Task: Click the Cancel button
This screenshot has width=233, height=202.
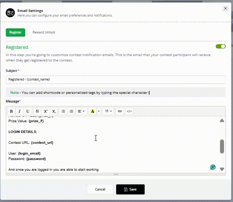Action: click(x=100, y=189)
